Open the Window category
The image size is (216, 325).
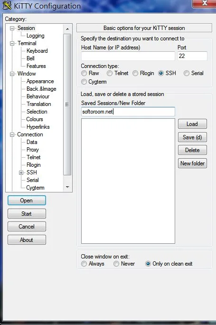[x=27, y=74]
